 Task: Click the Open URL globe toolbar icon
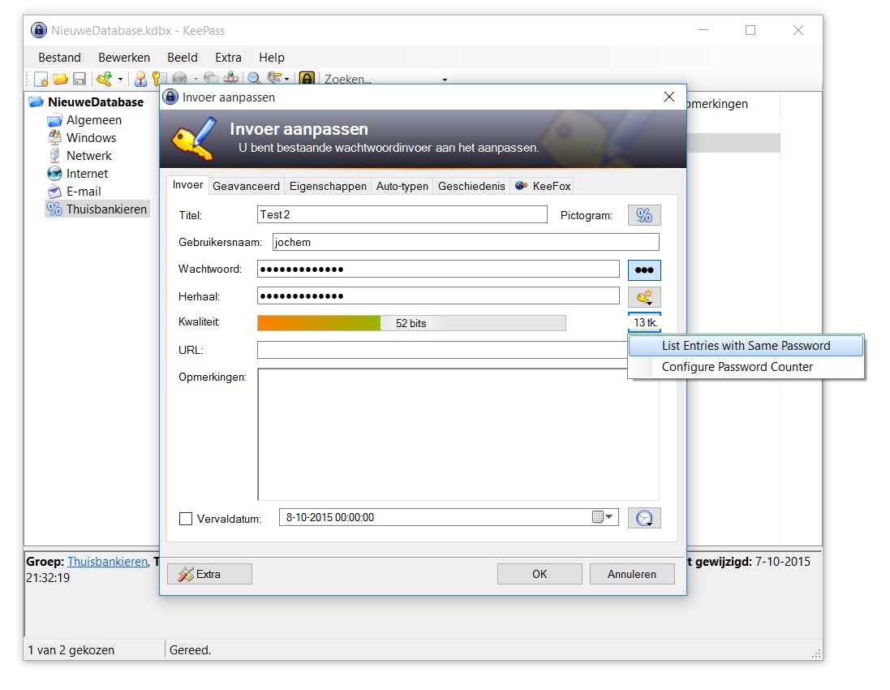[180, 79]
